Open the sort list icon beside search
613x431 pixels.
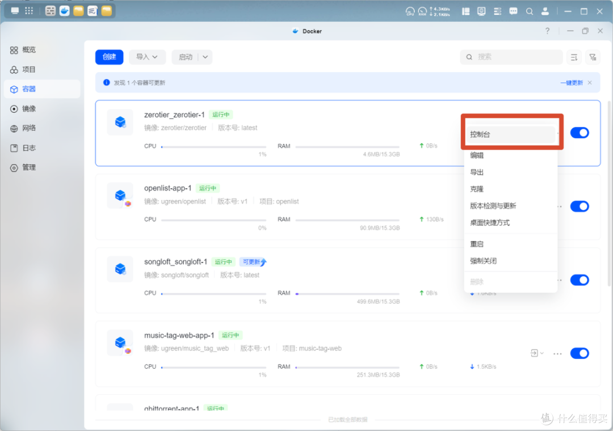(574, 57)
